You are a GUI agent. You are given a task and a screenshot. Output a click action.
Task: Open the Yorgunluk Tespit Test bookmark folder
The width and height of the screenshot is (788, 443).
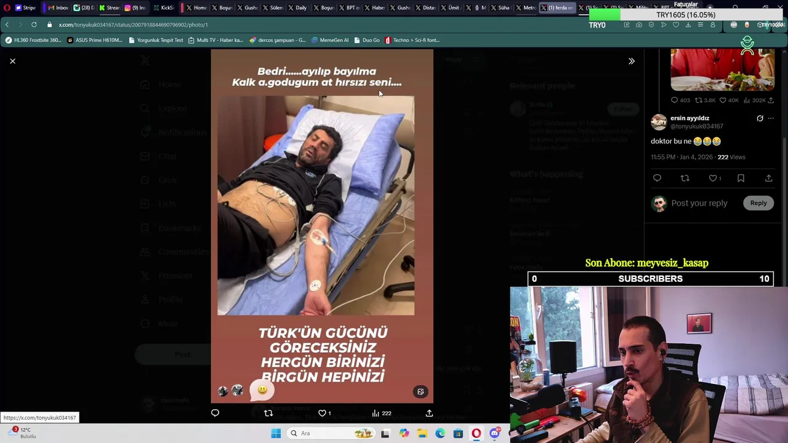[x=156, y=40]
